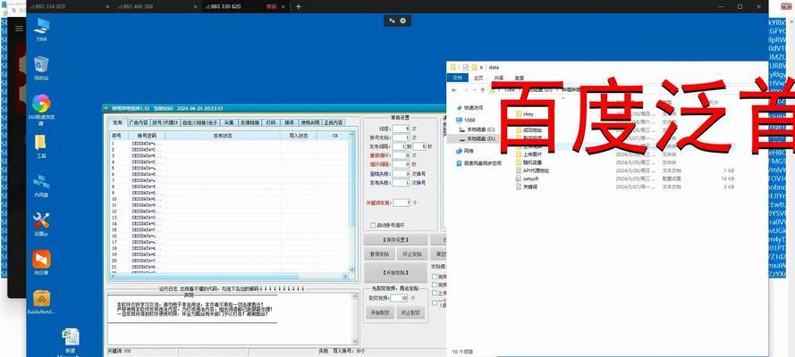The image size is (795, 357).
Task: Open the 共享 tab in Explorer ribbon
Action: click(x=498, y=78)
